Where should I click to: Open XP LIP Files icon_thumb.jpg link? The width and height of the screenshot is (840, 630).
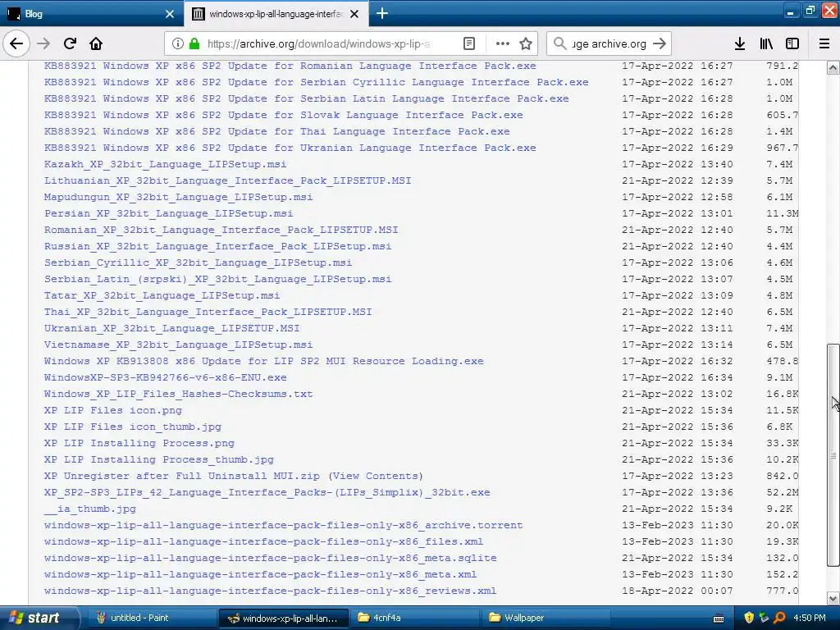(133, 427)
